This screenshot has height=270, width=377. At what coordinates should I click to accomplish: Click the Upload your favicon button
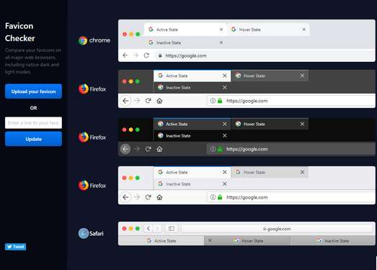[x=33, y=91]
